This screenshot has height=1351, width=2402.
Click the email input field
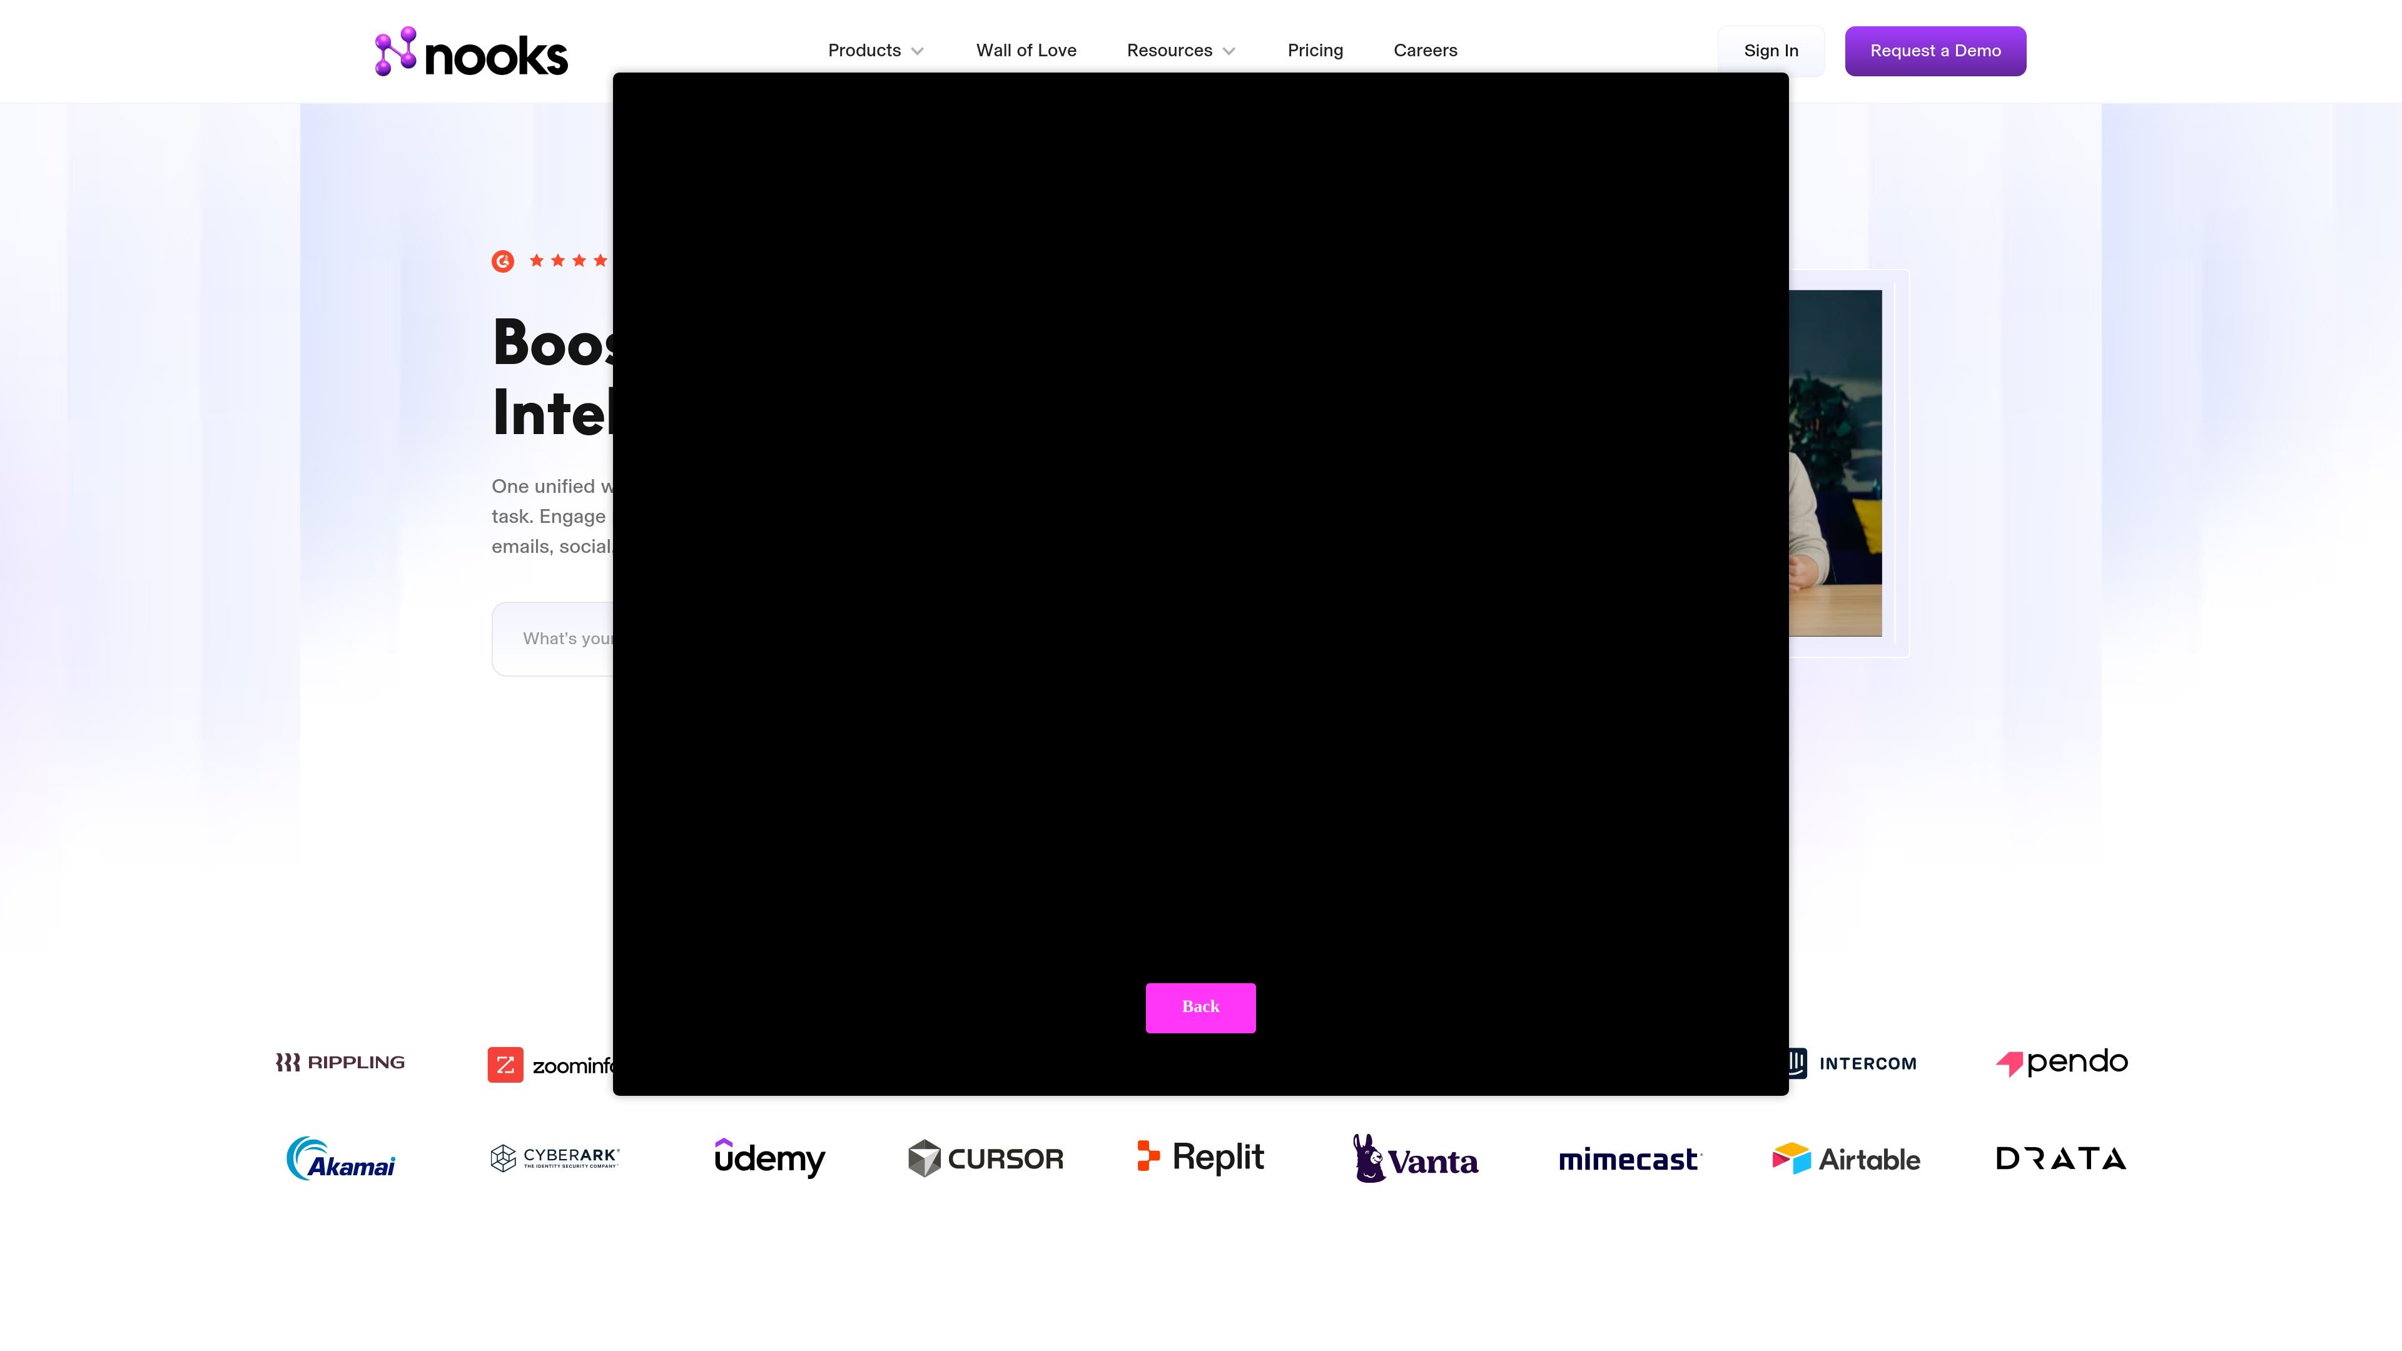553,639
